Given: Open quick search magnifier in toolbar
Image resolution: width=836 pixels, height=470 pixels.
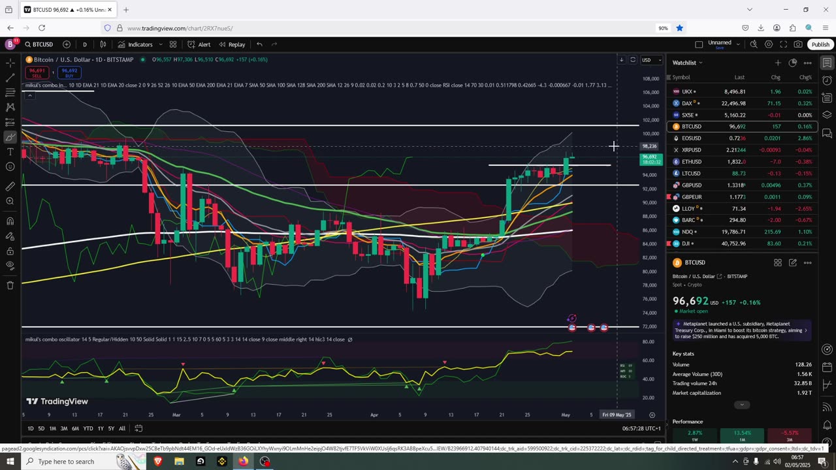Looking at the screenshot, I should click(x=754, y=44).
